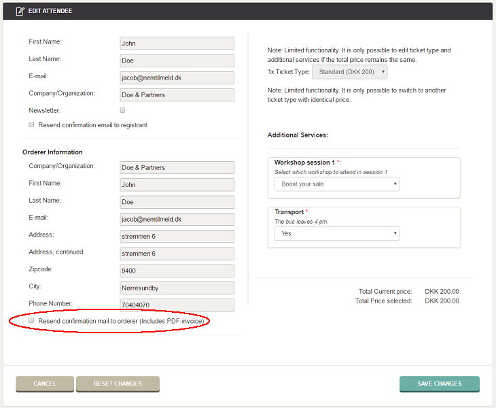This screenshot has height=408, width=496.
Task: Click the Address, continued field
Action: tap(177, 254)
